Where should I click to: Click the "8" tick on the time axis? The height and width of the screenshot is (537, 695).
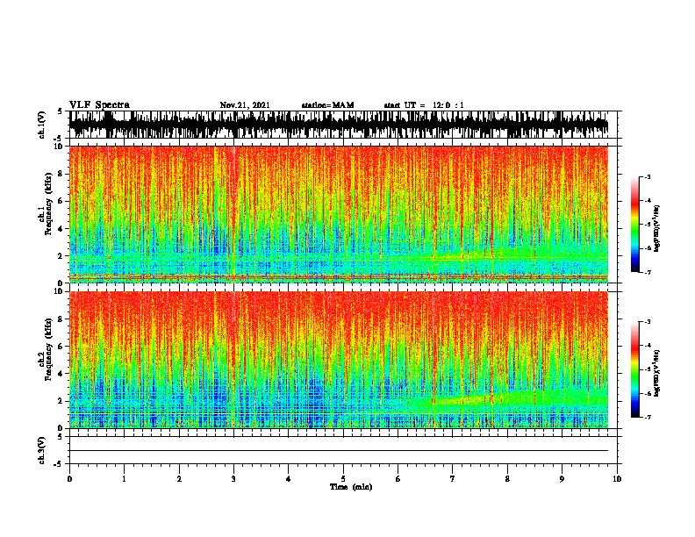tap(507, 478)
